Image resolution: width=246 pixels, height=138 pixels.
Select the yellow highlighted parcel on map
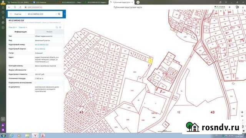point(150,61)
